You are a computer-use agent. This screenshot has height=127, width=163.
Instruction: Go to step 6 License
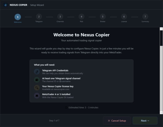click(124, 17)
